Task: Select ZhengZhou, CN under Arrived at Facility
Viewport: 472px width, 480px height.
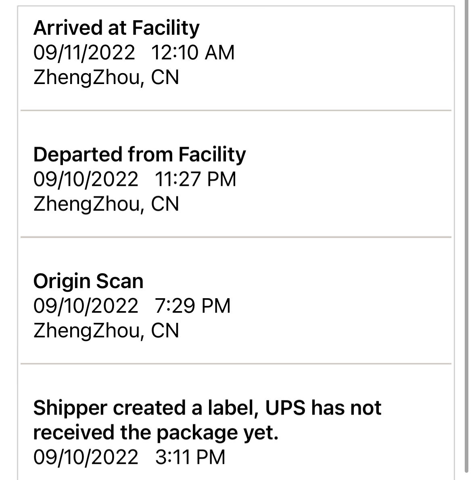Action: [106, 77]
